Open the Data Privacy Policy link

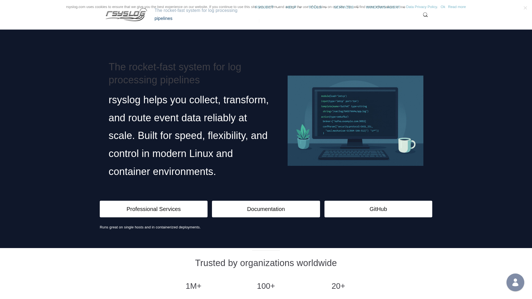421,7
